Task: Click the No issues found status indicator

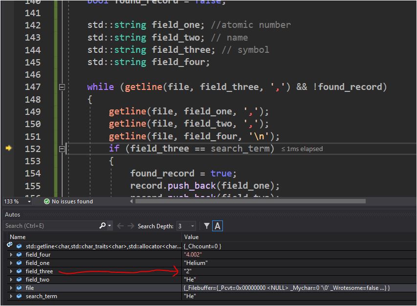Action: pos(68,201)
